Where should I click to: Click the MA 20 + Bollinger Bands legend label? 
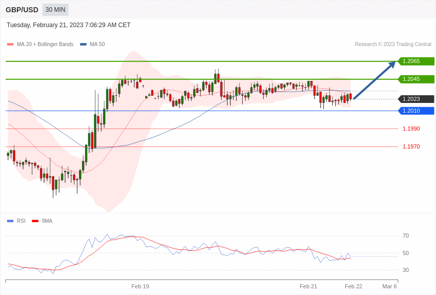[45, 45]
